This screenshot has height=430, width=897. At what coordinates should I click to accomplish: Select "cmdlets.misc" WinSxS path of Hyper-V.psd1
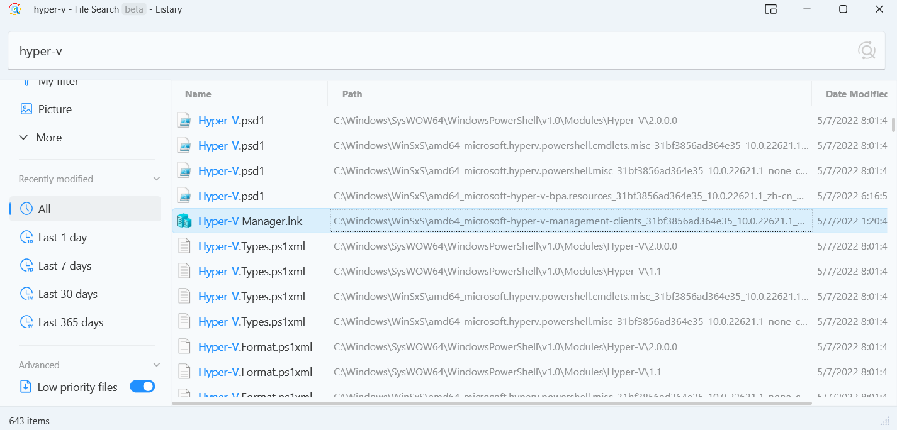pyautogui.click(x=571, y=145)
